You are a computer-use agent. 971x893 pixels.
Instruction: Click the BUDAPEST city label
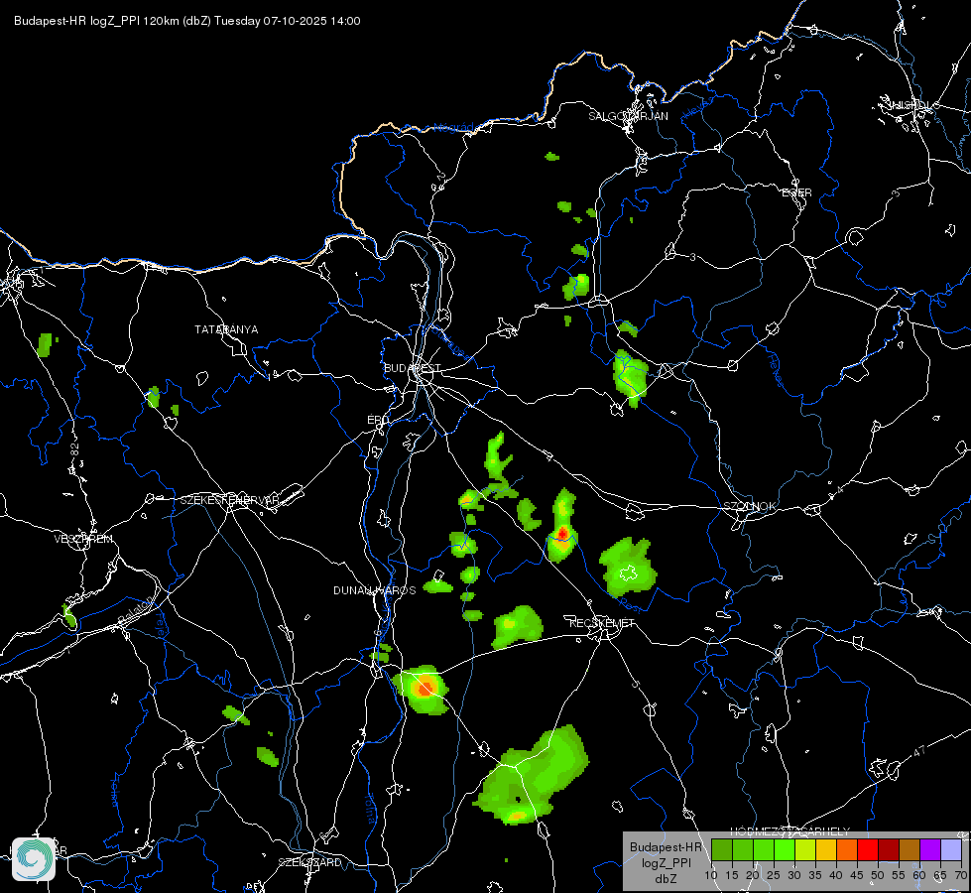click(x=413, y=368)
